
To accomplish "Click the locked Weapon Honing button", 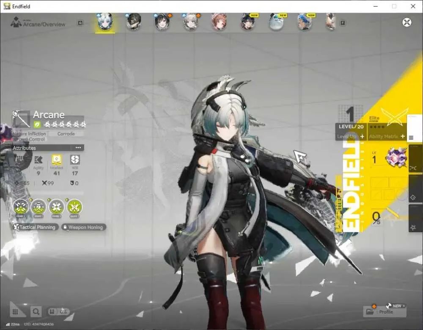I will [84, 227].
